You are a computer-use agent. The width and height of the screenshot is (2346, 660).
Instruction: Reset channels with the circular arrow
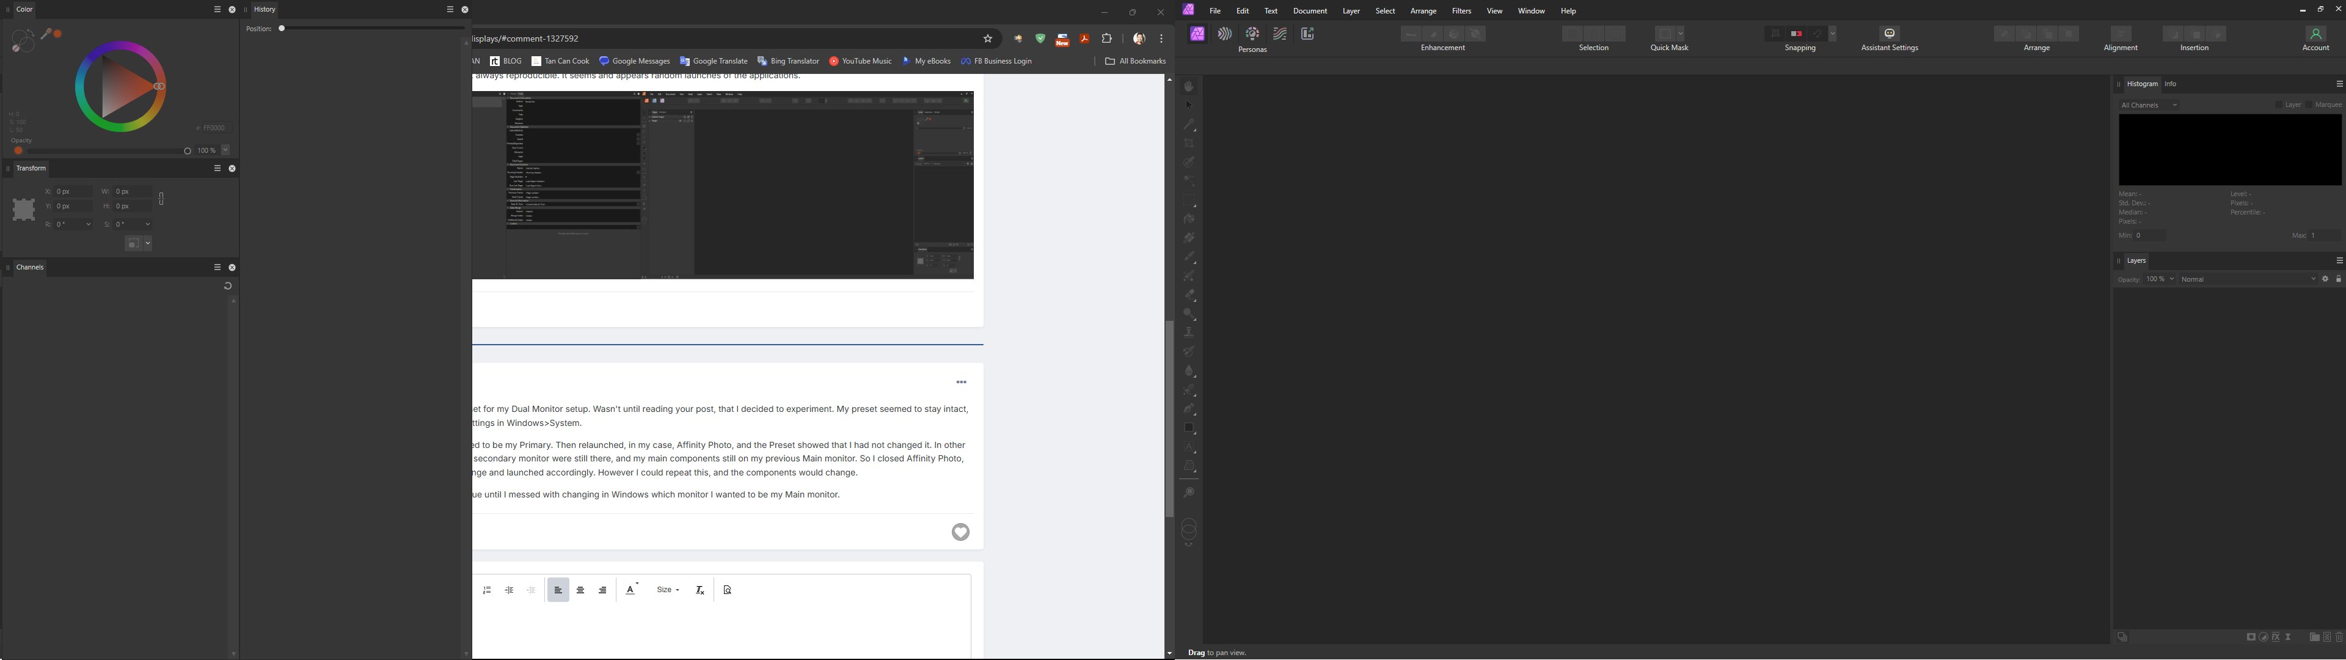click(x=228, y=285)
